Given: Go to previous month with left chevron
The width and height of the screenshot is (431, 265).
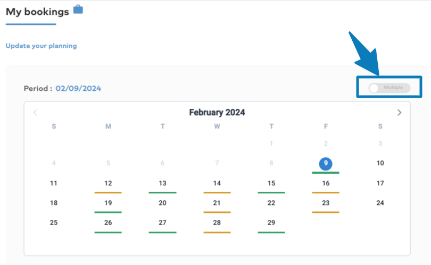Looking at the screenshot, I should click(35, 113).
